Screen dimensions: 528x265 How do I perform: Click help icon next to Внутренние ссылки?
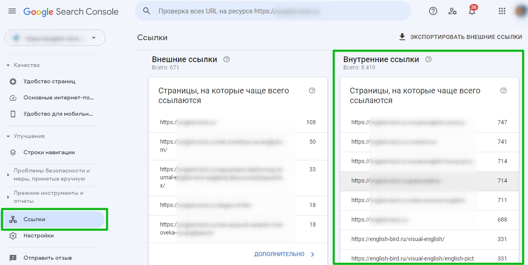429,59
